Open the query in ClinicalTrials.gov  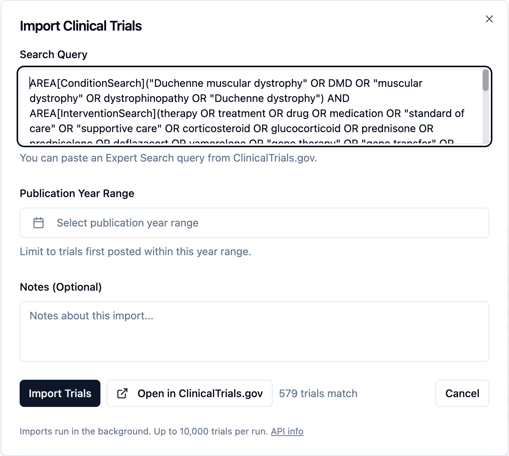[190, 393]
